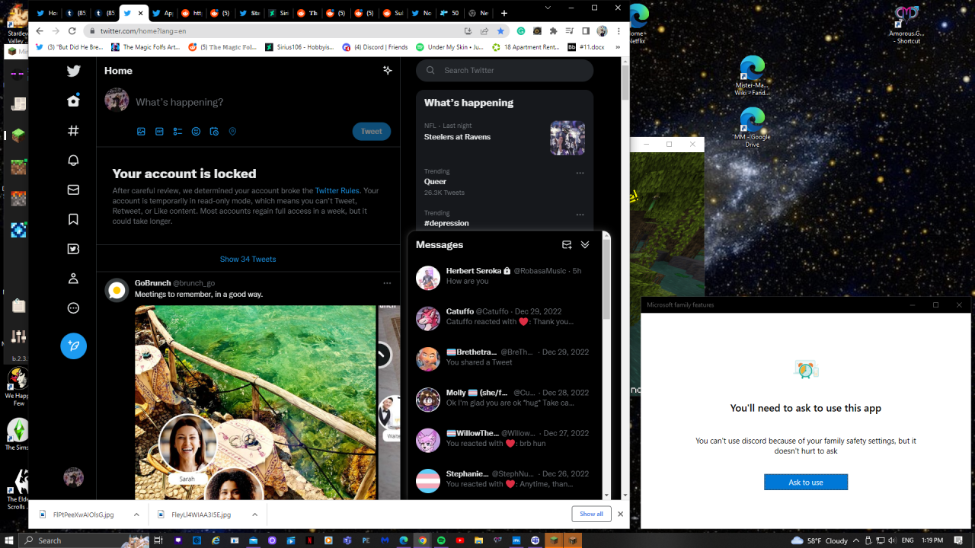The height and width of the screenshot is (548, 975).
Task: Click 'Show all' downloads button
Action: click(591, 514)
